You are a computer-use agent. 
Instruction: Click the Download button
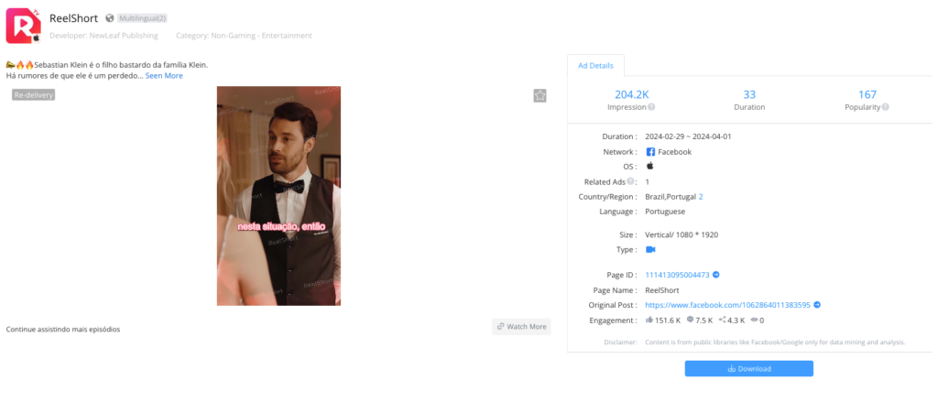coord(749,368)
